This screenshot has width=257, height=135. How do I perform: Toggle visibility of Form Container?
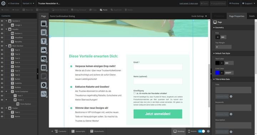click(2, 91)
